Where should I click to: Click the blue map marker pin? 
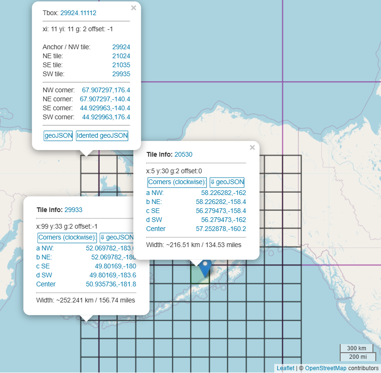[205, 267]
